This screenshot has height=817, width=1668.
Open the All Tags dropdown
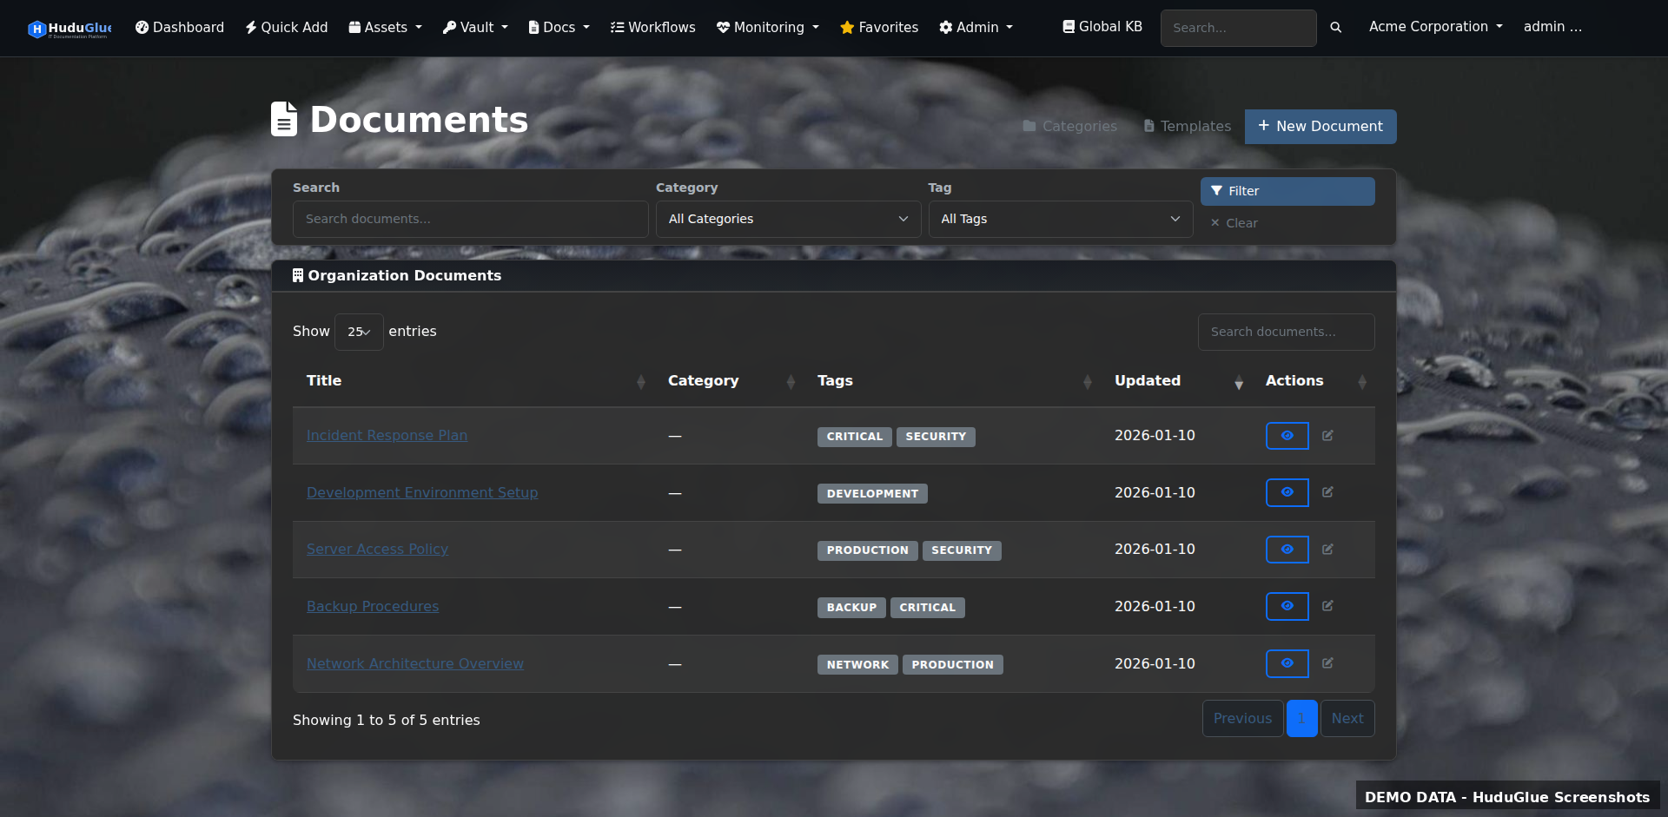[x=1060, y=220]
